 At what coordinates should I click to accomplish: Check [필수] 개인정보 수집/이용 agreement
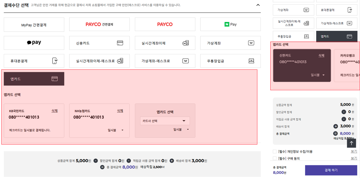point(275,152)
